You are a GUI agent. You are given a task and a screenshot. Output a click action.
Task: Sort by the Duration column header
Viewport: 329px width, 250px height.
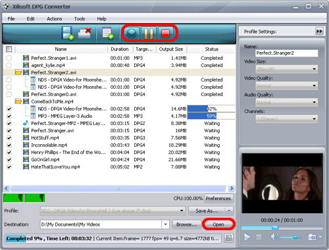pyautogui.click(x=120, y=49)
